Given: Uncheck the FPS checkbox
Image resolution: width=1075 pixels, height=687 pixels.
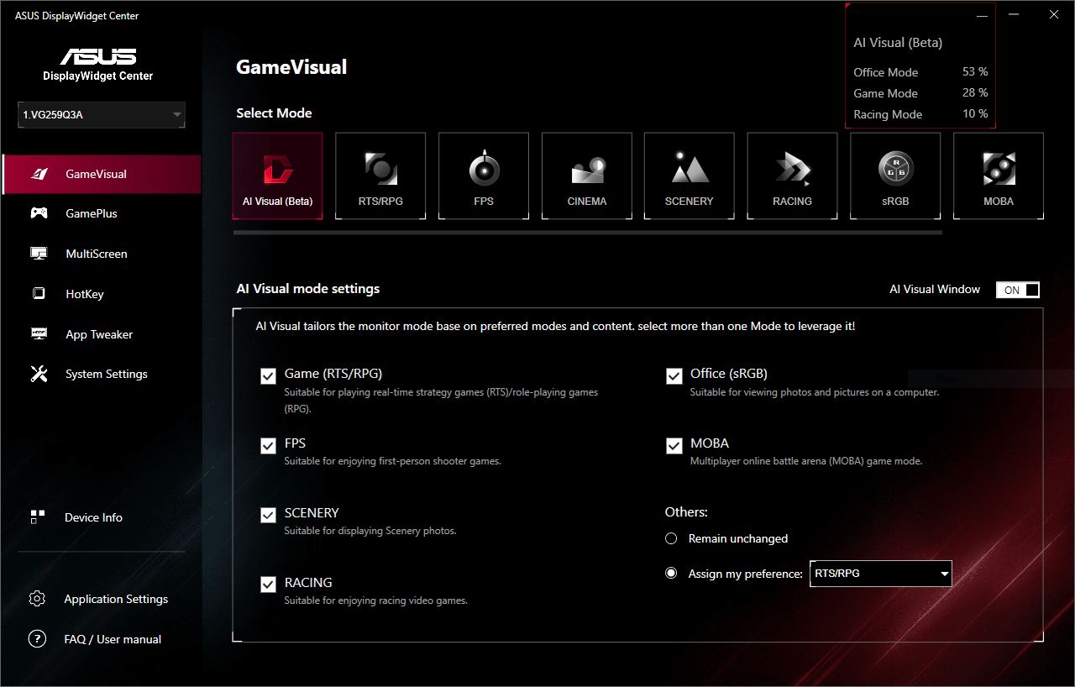Looking at the screenshot, I should coord(268,446).
